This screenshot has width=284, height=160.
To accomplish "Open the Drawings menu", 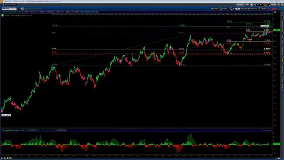I will [252, 9].
